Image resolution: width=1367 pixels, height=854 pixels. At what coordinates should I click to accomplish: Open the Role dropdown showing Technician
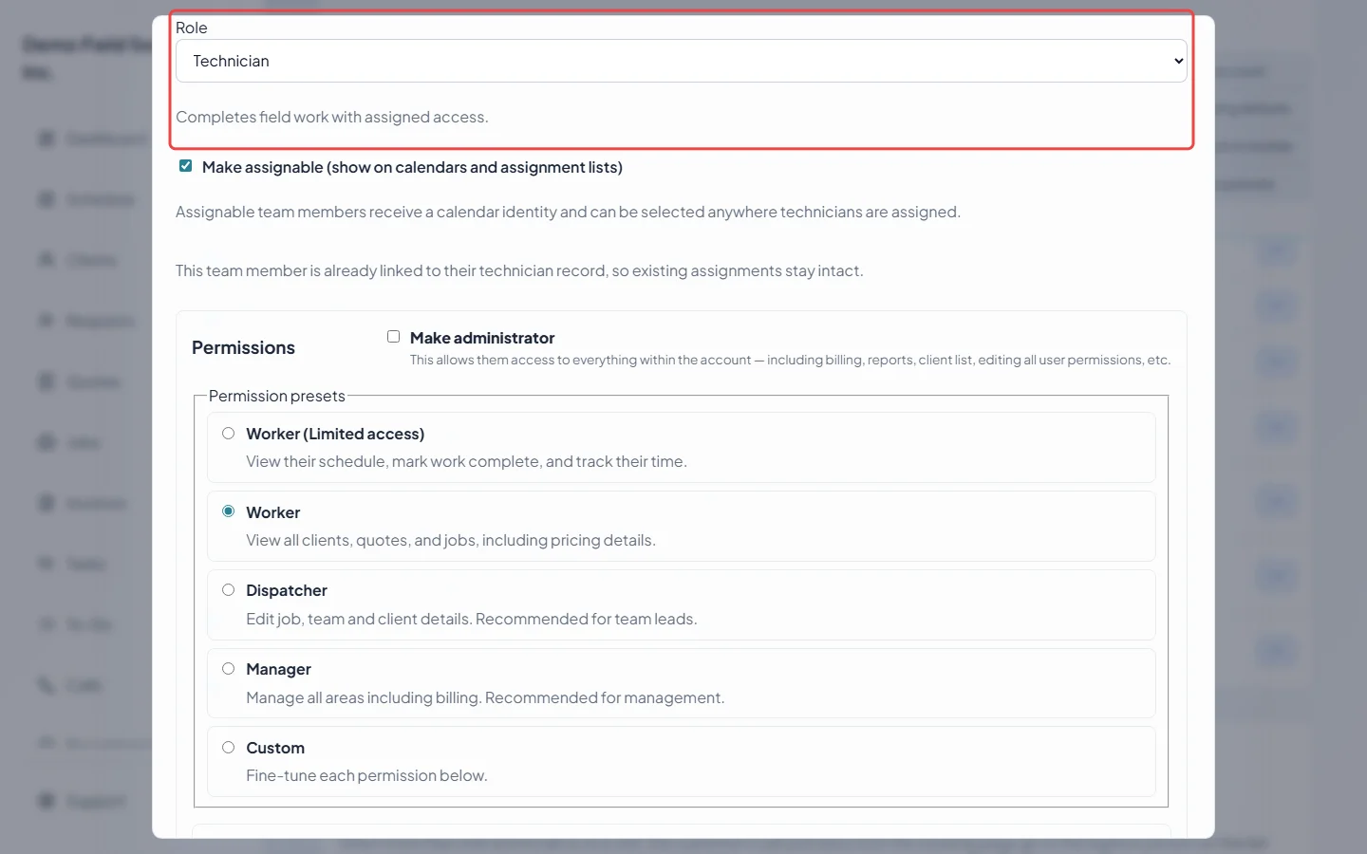pyautogui.click(x=681, y=61)
